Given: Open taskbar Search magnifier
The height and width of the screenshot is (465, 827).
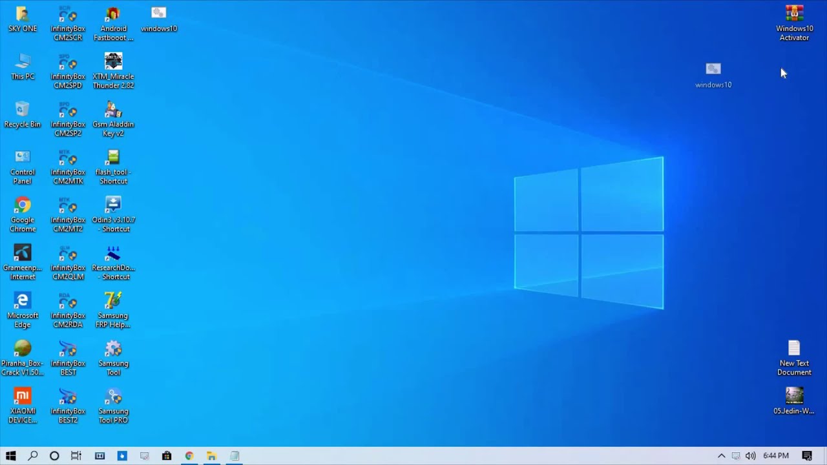Looking at the screenshot, I should (32, 456).
